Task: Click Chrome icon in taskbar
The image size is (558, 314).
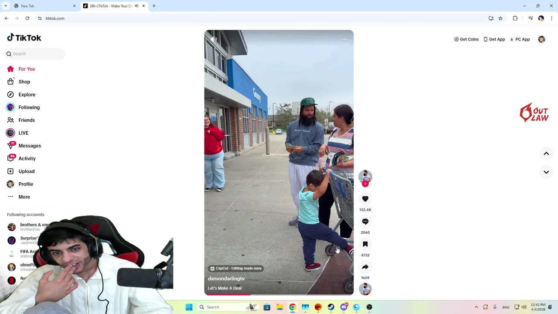Action: click(x=293, y=307)
